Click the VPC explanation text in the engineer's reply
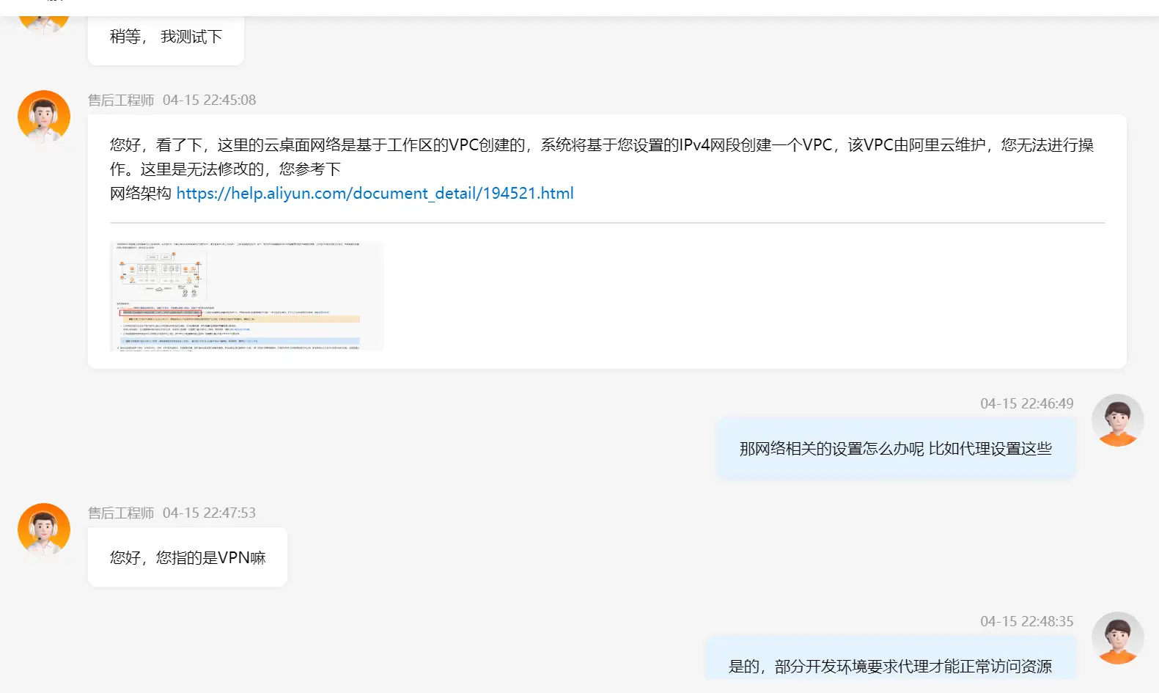This screenshot has height=693, width=1159. [x=601, y=146]
